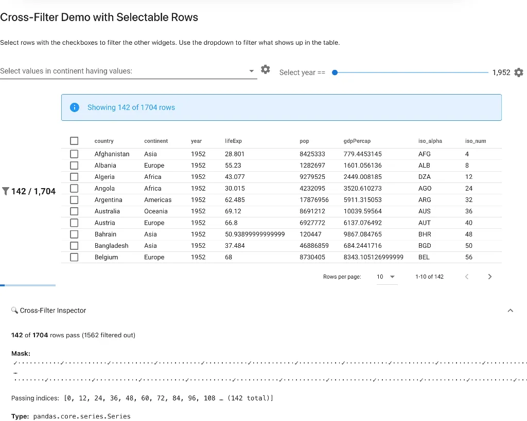Click the filter funnel icon showing 142 / 1,704
Viewport: 527px width, 421px height.
(6, 191)
